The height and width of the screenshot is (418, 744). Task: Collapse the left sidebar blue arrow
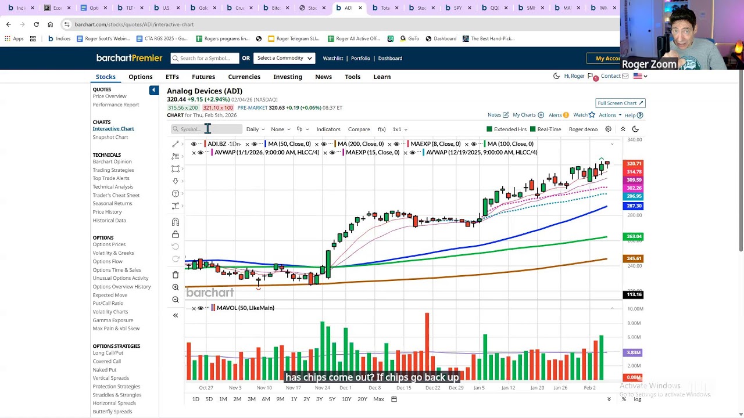click(153, 90)
